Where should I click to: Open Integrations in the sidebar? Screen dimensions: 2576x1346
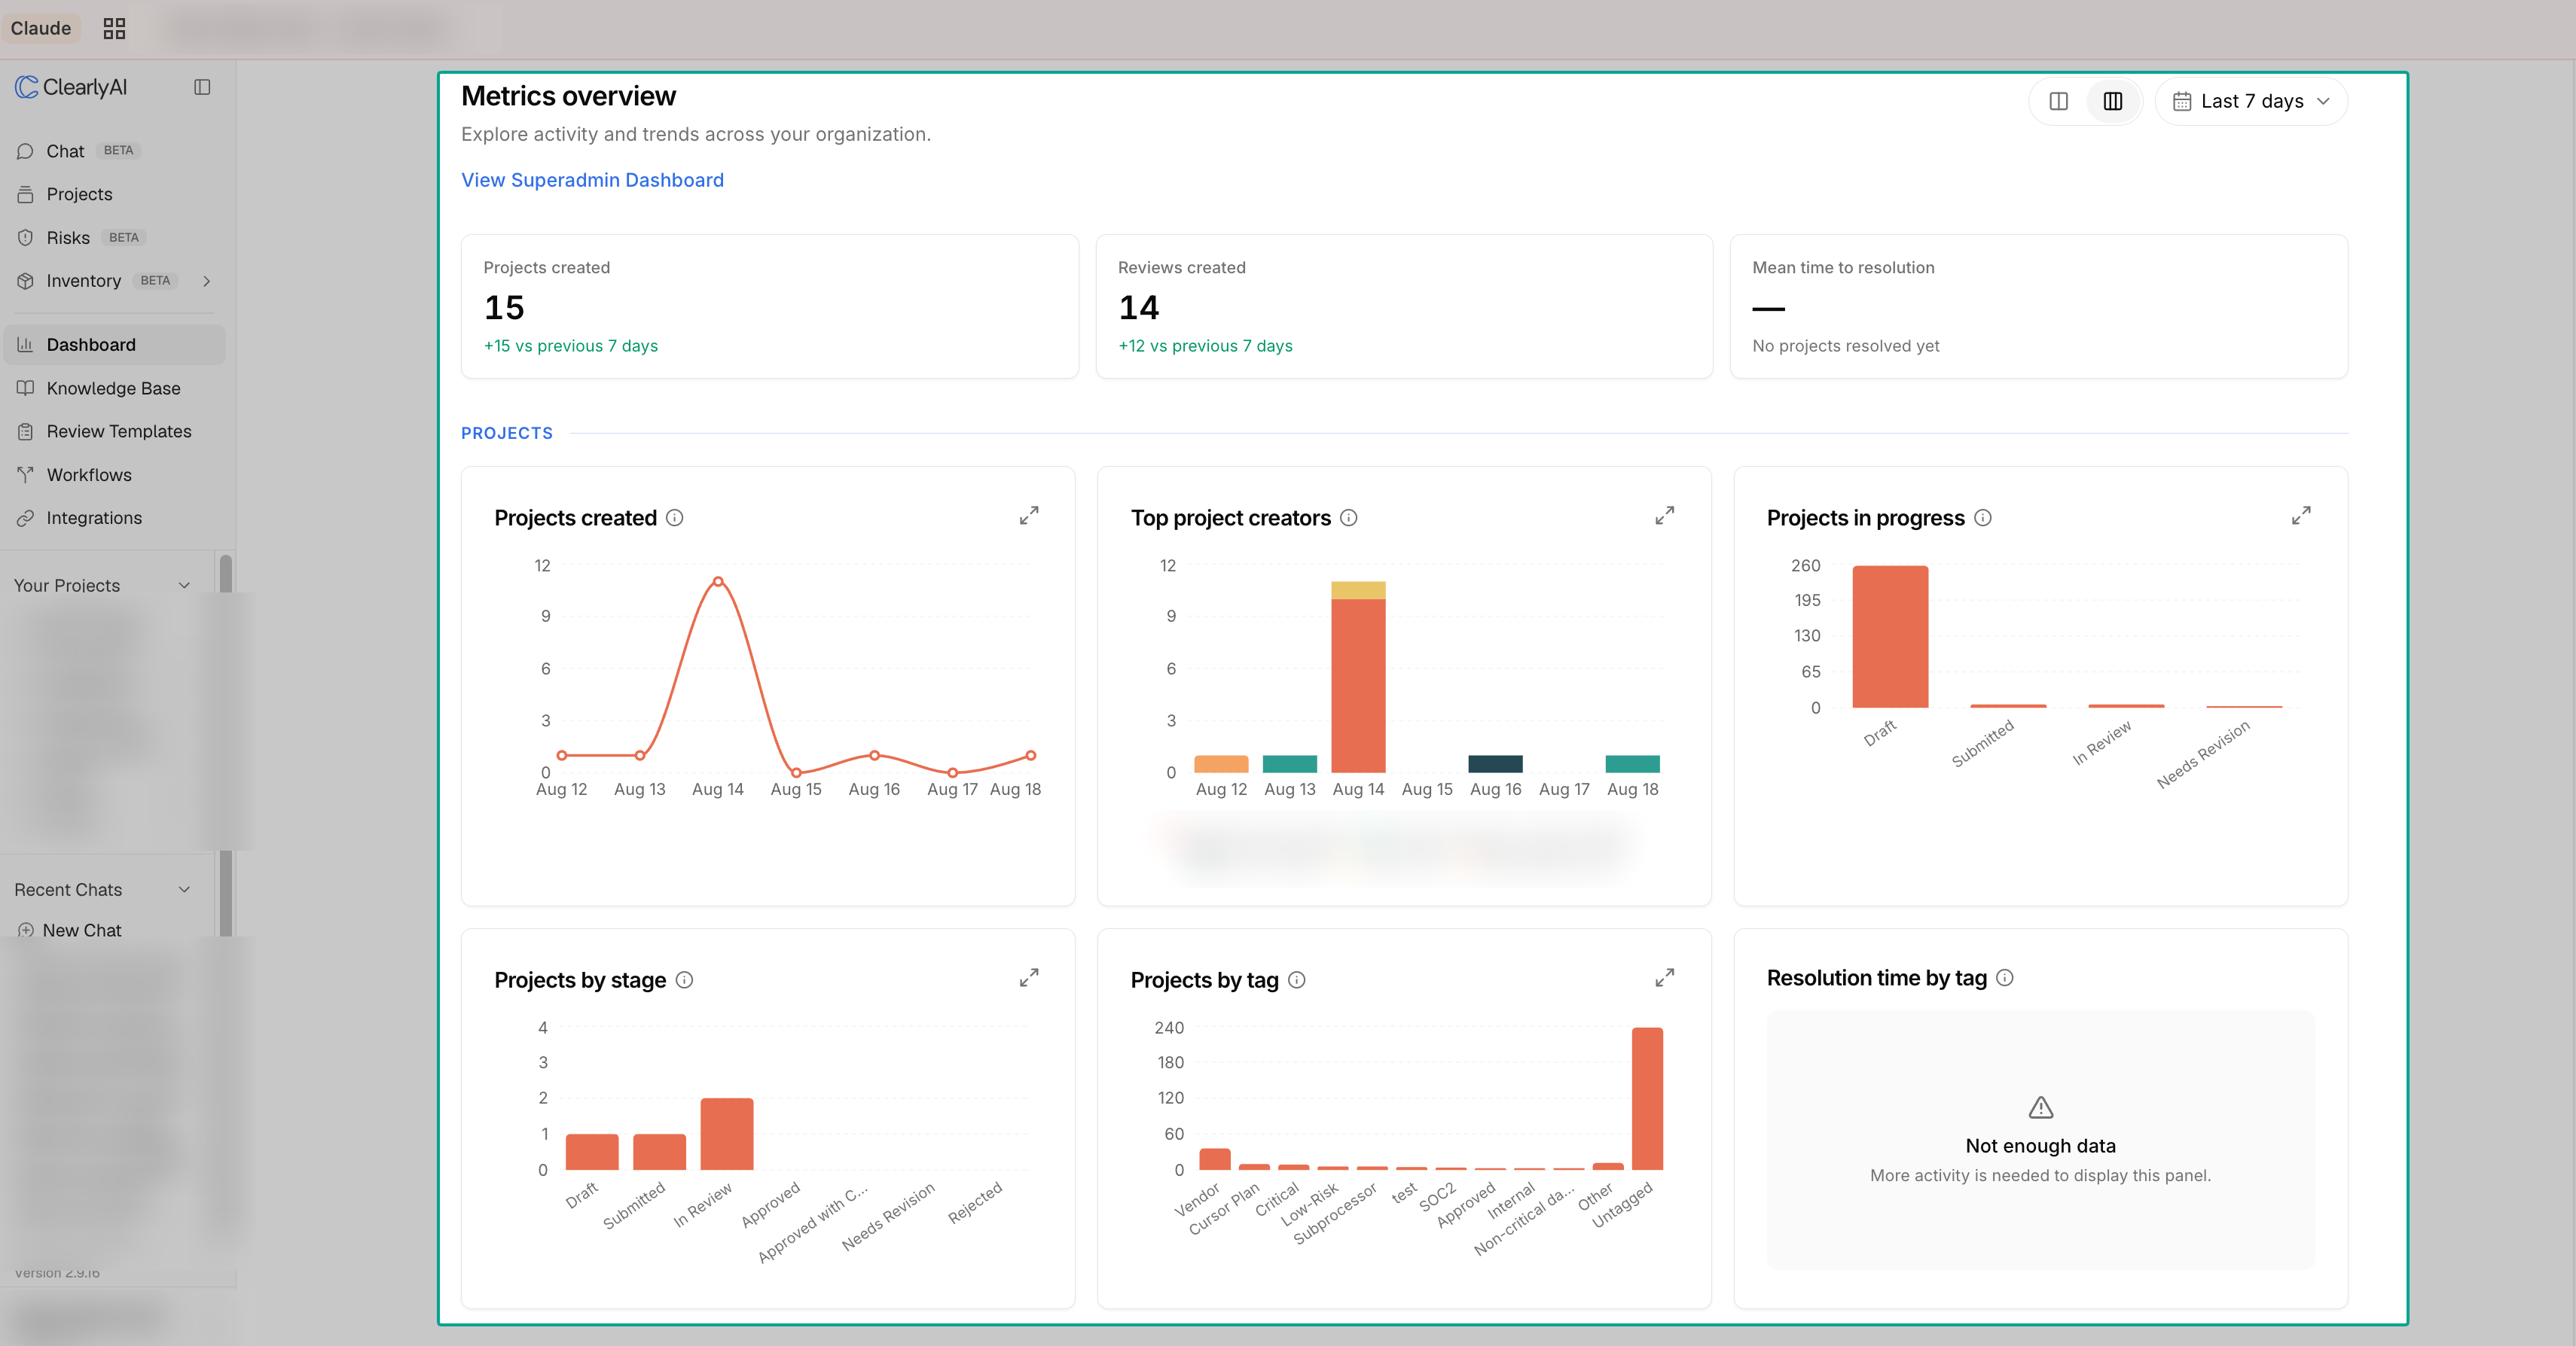[115, 518]
